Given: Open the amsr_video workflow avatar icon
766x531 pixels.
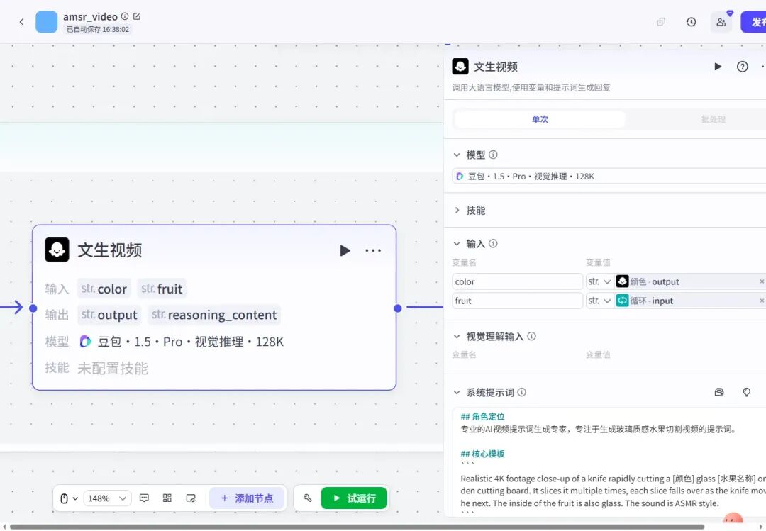Looking at the screenshot, I should pyautogui.click(x=46, y=22).
